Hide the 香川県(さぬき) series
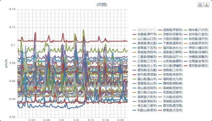This screenshot has width=212, height=121. tap(144, 92)
